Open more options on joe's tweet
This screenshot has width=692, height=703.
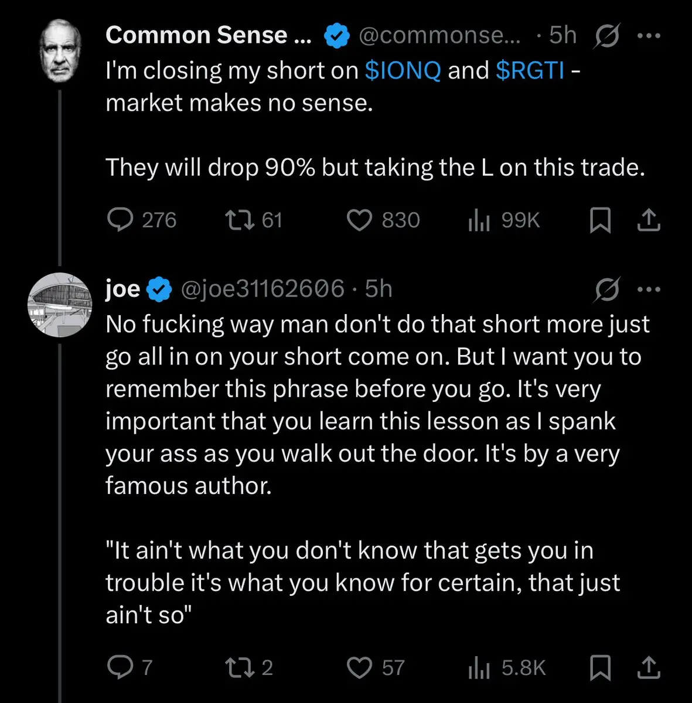pyautogui.click(x=649, y=289)
